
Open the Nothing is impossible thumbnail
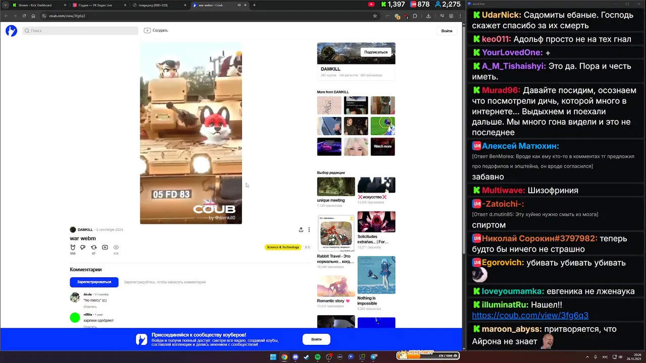click(376, 275)
